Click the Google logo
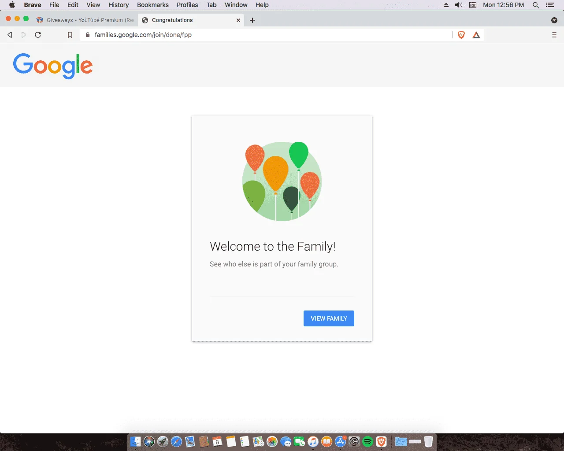 53,66
